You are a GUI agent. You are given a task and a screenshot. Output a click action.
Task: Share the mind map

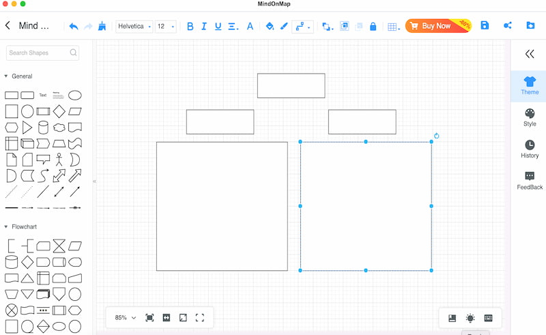508,25
